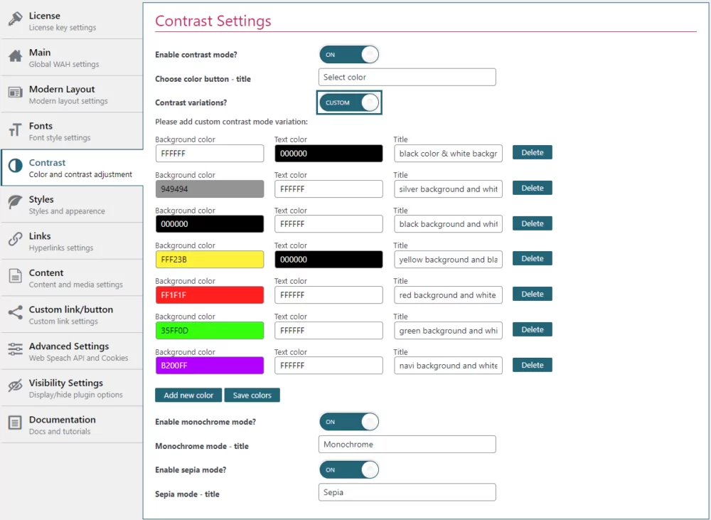Viewport: 711px width, 520px height.
Task: Click the License key icon in sidebar
Action: 16,16
